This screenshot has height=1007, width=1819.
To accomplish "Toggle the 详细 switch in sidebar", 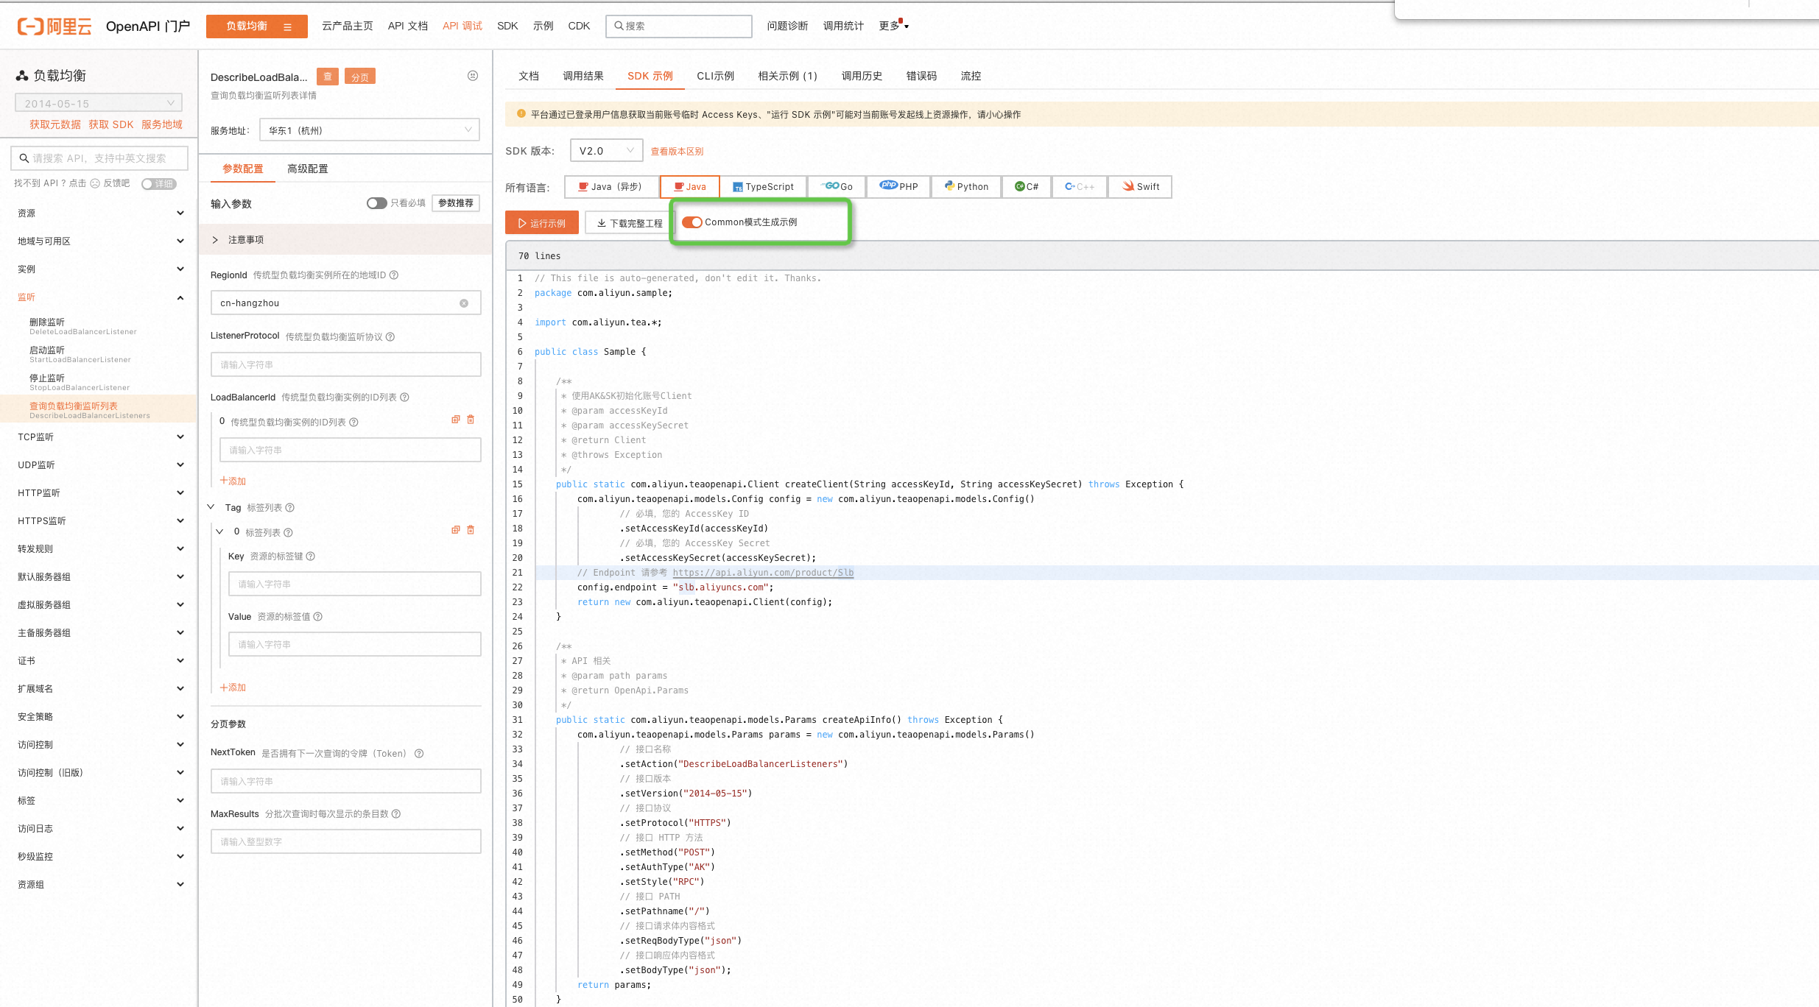I will (x=159, y=184).
